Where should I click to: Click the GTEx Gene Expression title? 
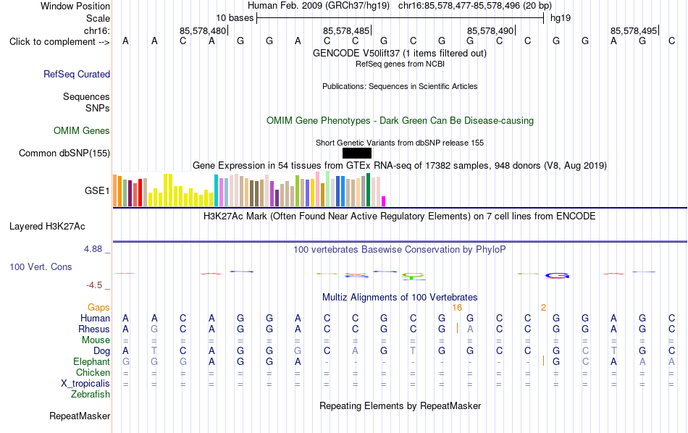(x=400, y=165)
